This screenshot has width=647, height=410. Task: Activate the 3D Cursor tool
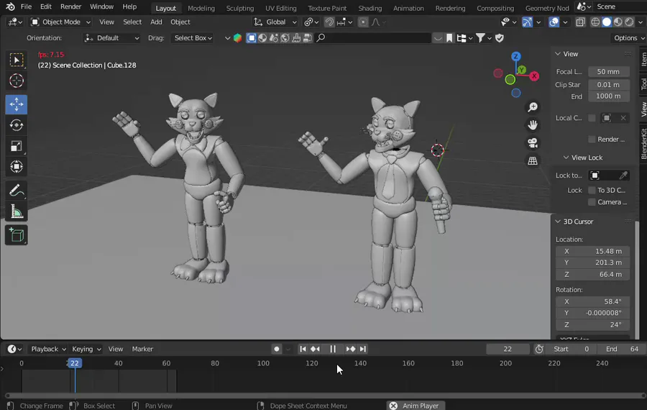click(x=17, y=81)
